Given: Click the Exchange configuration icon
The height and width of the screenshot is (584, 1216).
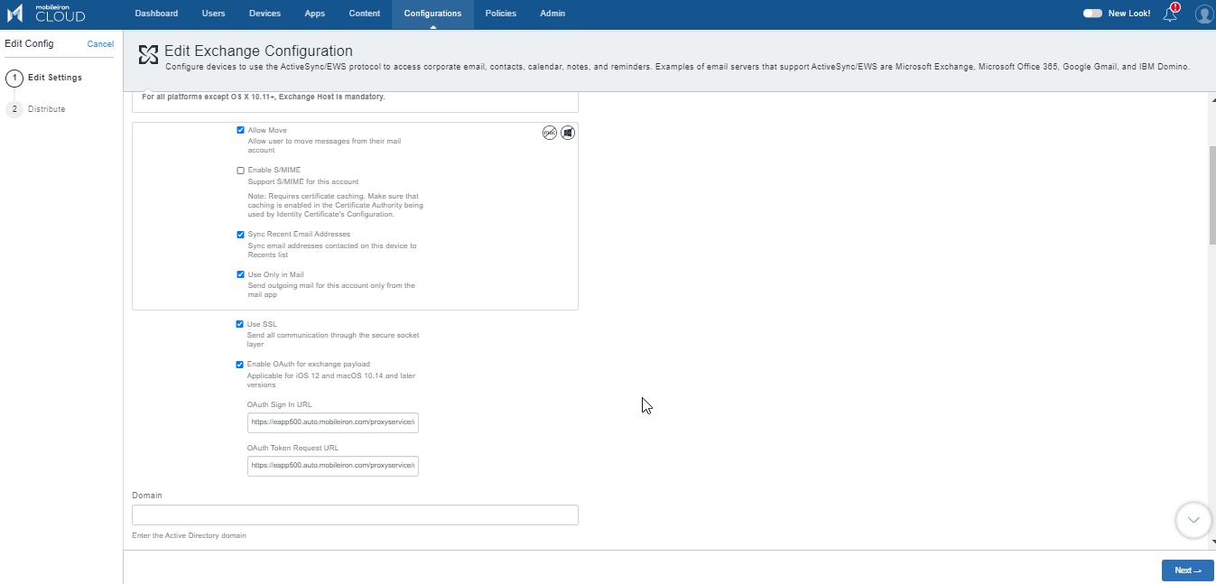Looking at the screenshot, I should [148, 55].
